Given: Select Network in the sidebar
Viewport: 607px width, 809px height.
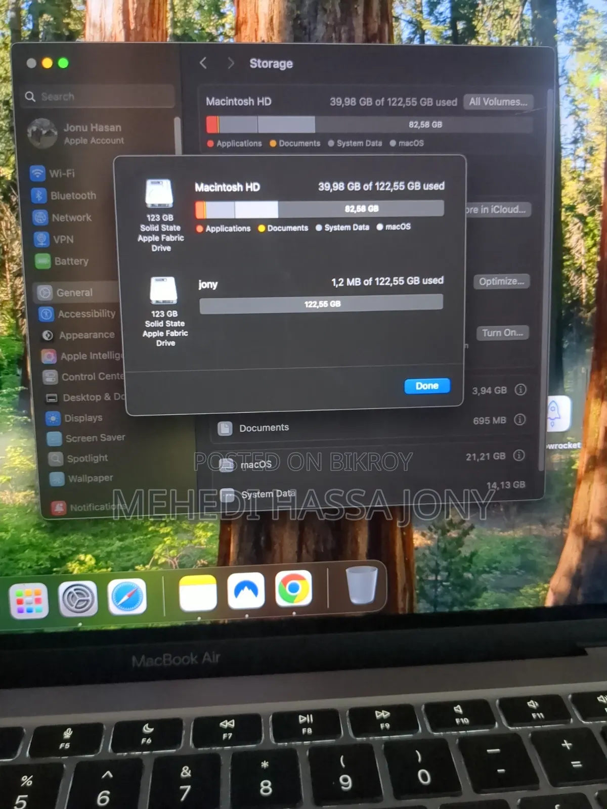Looking at the screenshot, I should pos(63,217).
